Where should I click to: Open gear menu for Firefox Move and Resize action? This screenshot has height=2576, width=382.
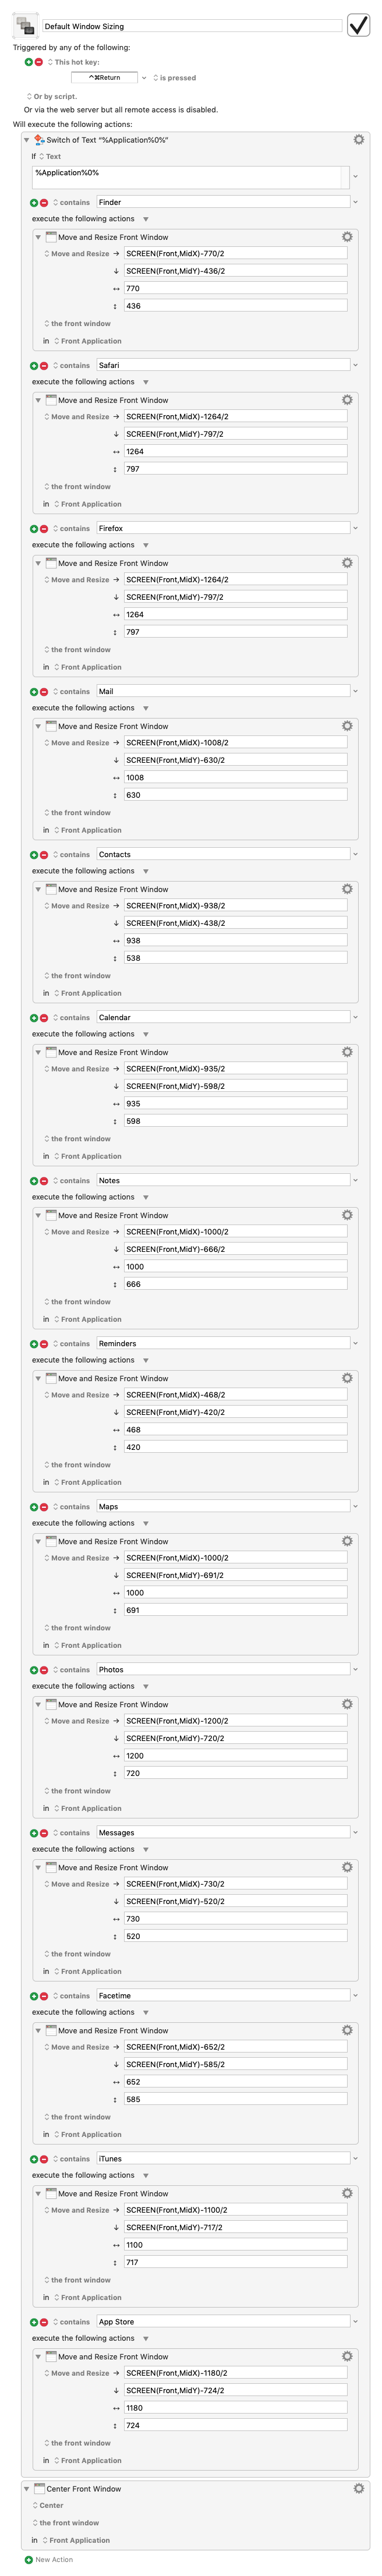(x=347, y=563)
